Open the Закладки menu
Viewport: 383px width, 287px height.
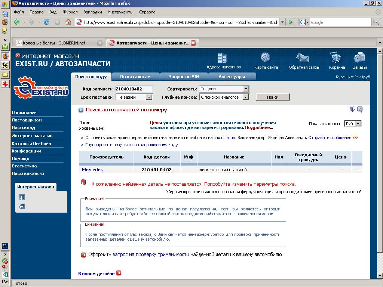(92, 12)
